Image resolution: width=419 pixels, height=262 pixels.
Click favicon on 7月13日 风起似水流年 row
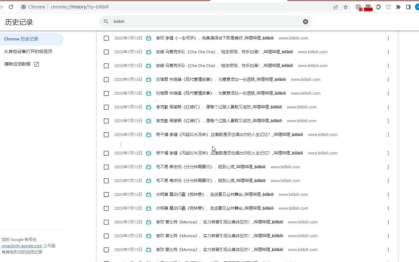pos(149,135)
